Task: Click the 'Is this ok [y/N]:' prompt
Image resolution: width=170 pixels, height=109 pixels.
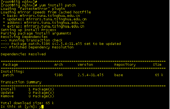Action: (x=19, y=107)
